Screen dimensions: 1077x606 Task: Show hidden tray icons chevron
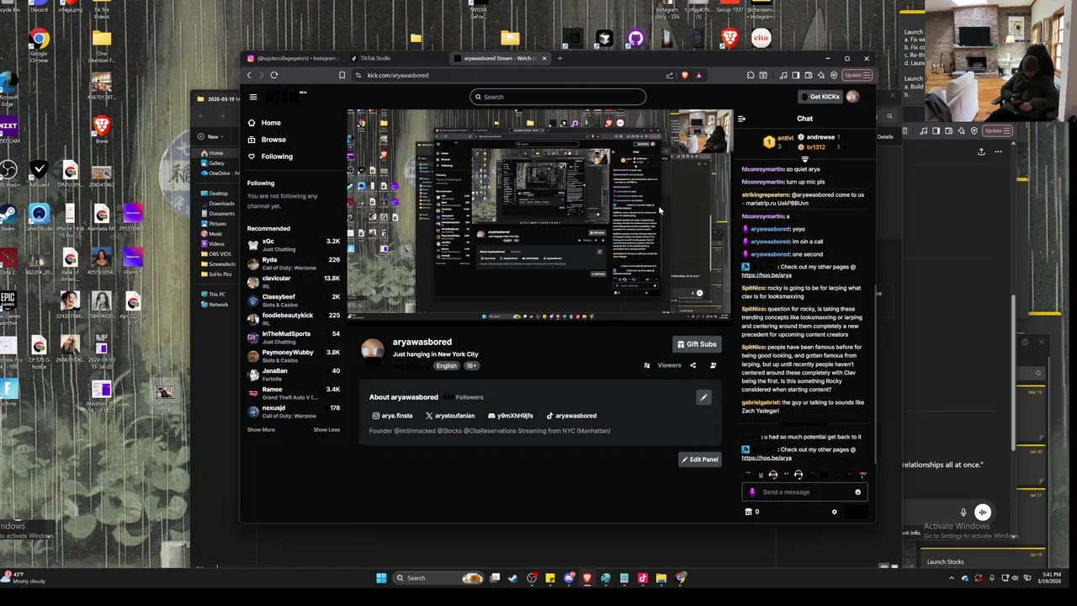(952, 578)
